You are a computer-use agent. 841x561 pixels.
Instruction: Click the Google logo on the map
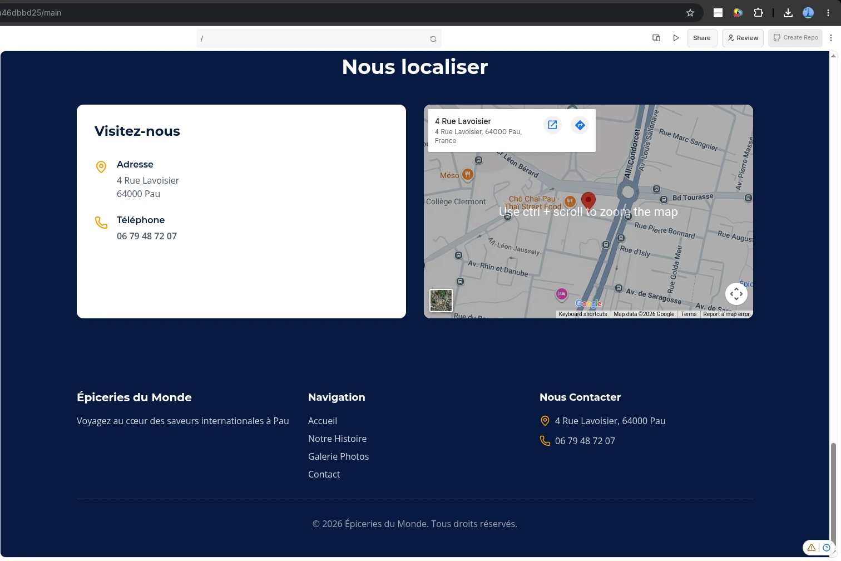588,304
